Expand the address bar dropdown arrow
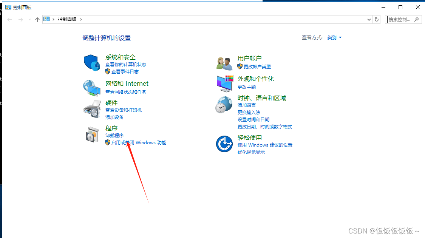 click(x=369, y=19)
